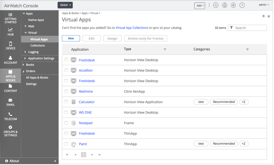Click the Paint palette icon

(74, 144)
